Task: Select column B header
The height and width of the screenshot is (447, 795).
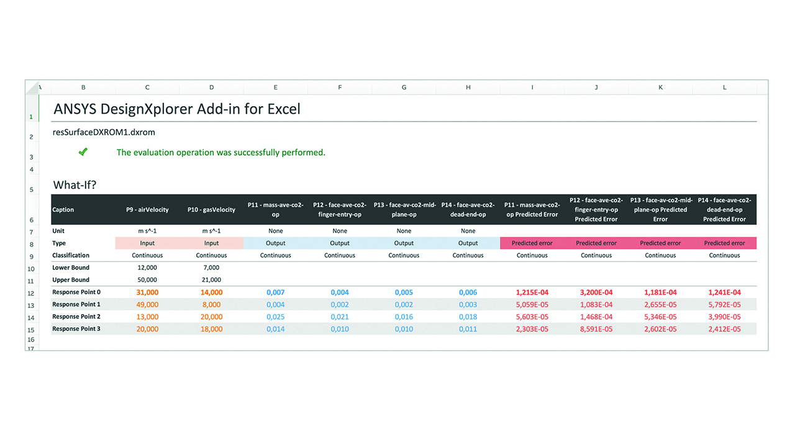Action: click(83, 88)
